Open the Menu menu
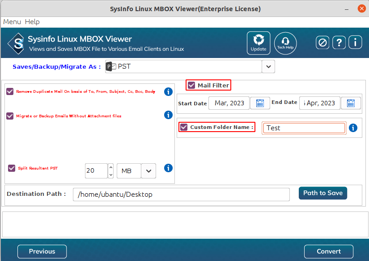This screenshot has width=369, height=261. point(12,22)
